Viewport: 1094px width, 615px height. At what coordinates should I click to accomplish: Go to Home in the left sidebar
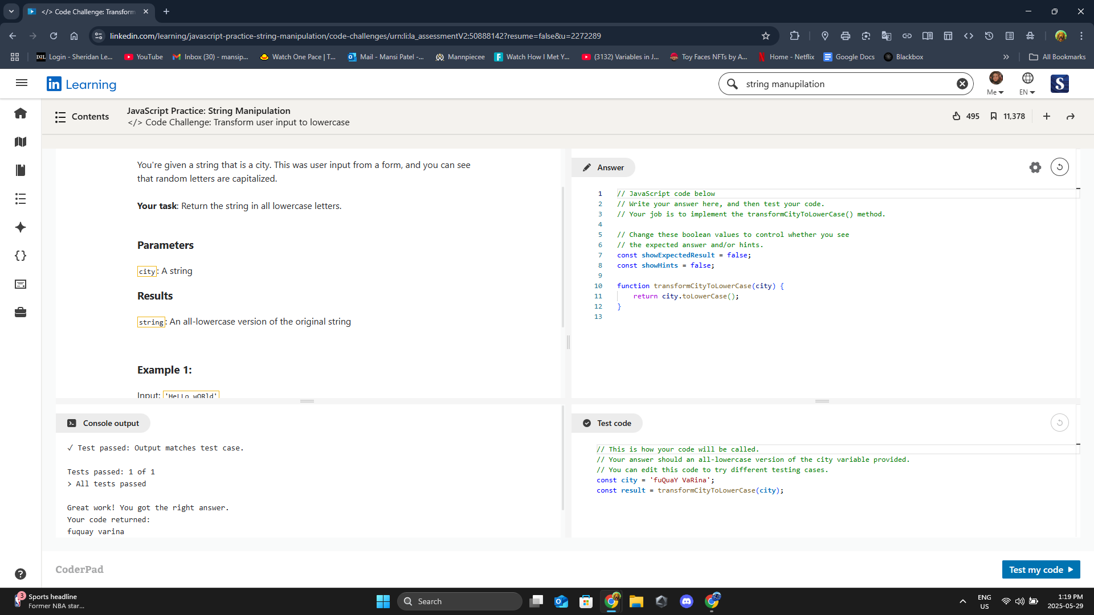(21, 113)
